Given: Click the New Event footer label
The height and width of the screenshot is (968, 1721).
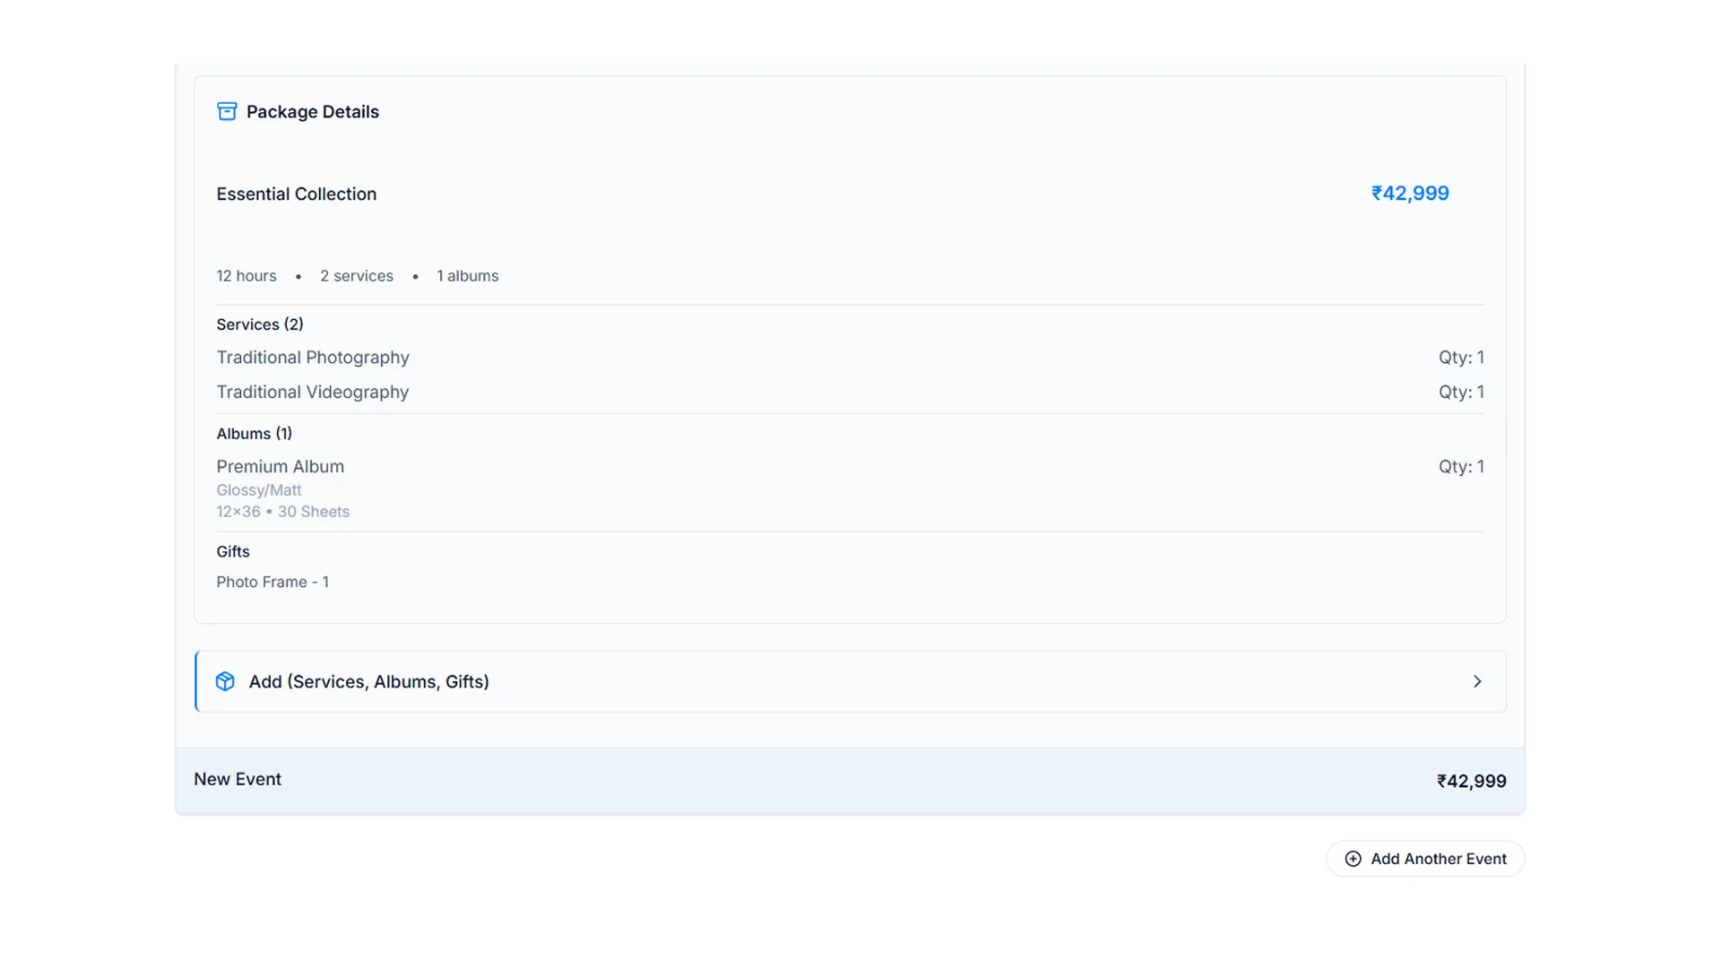Looking at the screenshot, I should coord(238,780).
